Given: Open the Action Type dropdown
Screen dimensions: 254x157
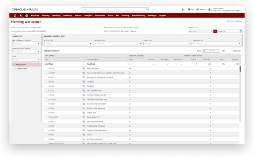Looking at the screenshot, I should pos(68,44).
